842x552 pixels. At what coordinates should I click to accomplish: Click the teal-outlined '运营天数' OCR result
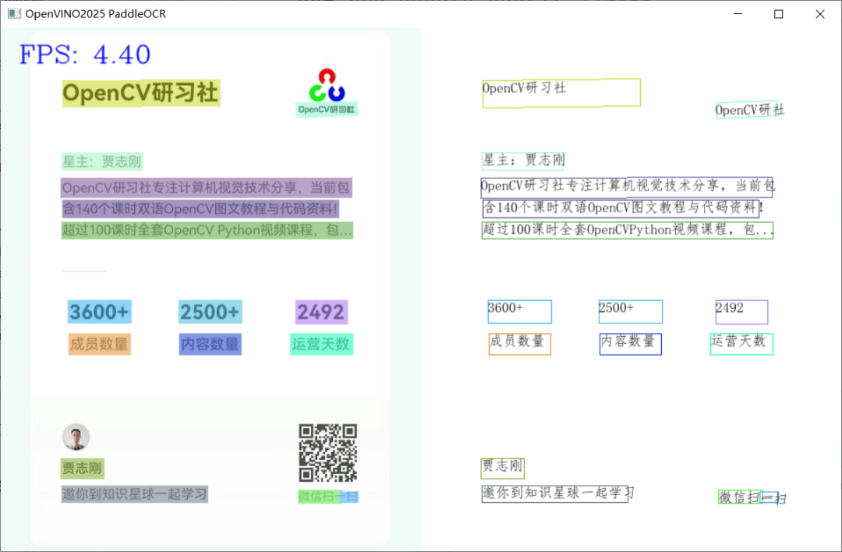click(741, 344)
